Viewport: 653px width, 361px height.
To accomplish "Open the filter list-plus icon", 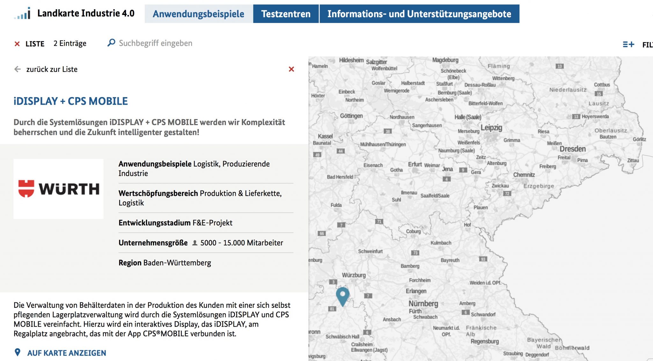I will pyautogui.click(x=628, y=44).
